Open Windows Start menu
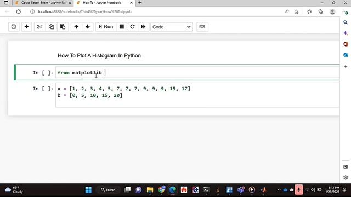The width and height of the screenshot is (351, 197). point(88,190)
